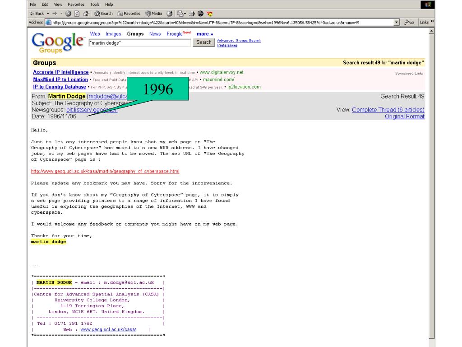Open the Media toolbar button
Viewport: 462px width, 347px height.
click(x=154, y=14)
